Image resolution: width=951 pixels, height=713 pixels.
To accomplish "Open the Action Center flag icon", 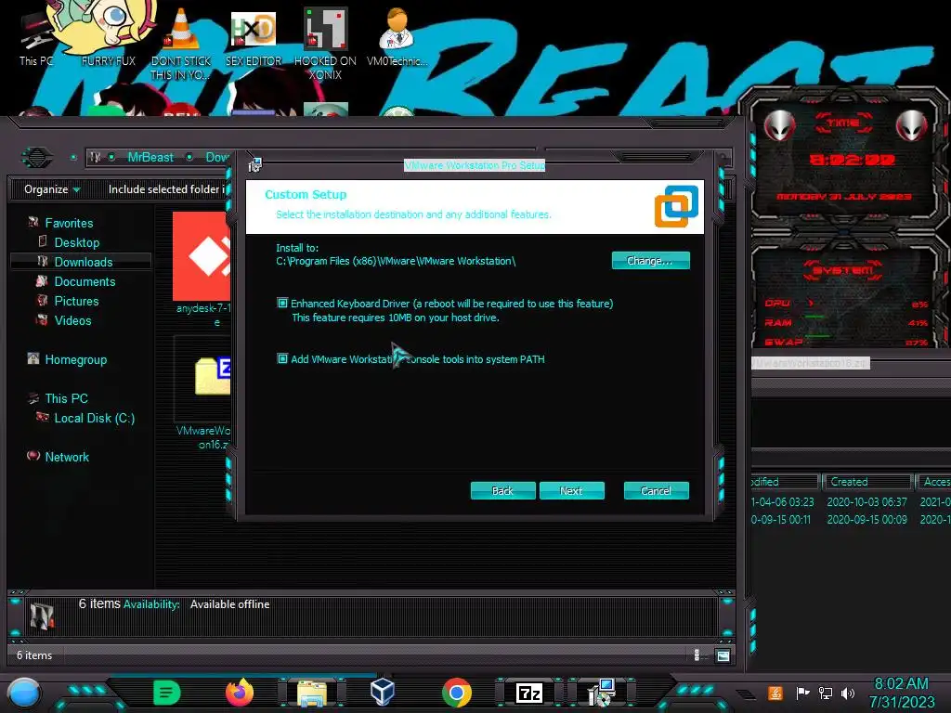I will [x=802, y=693].
